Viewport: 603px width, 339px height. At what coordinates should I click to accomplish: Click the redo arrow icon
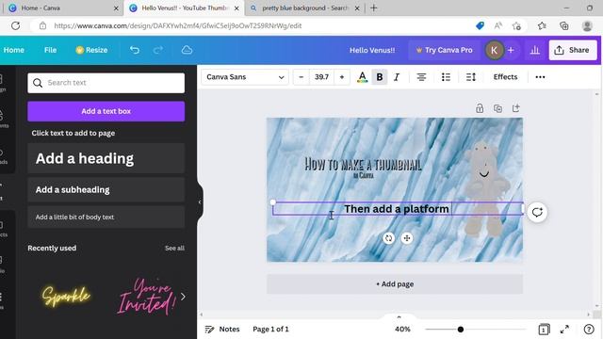tap(158, 50)
